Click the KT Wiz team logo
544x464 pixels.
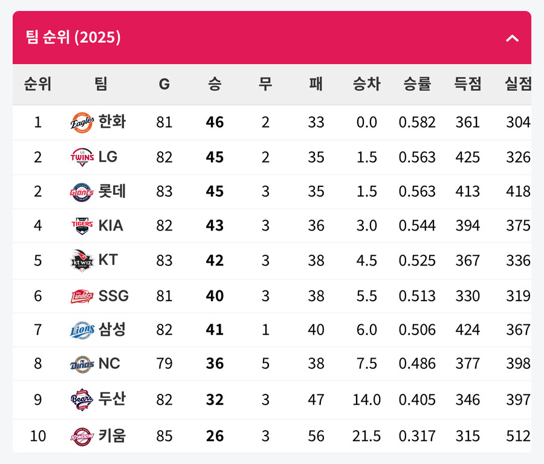[82, 261]
